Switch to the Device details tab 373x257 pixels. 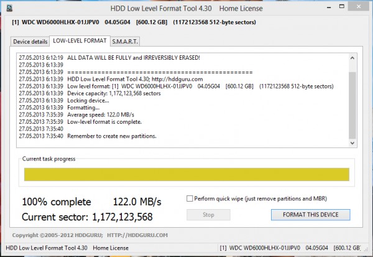30,42
